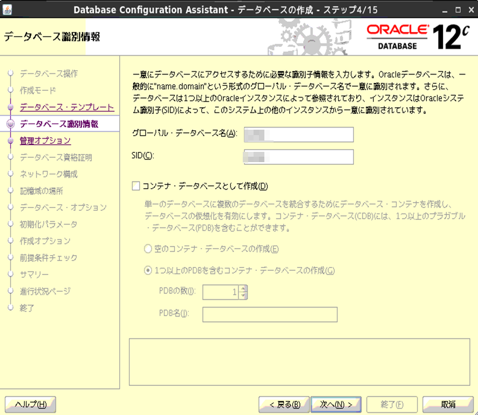478x415 pixels.
Task: Click the ヘルプ(H) button
Action: coord(31,405)
